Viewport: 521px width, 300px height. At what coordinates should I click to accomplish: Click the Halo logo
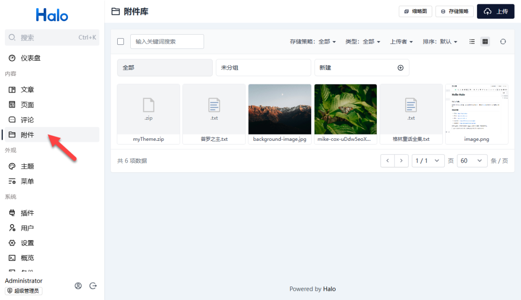coord(52,15)
